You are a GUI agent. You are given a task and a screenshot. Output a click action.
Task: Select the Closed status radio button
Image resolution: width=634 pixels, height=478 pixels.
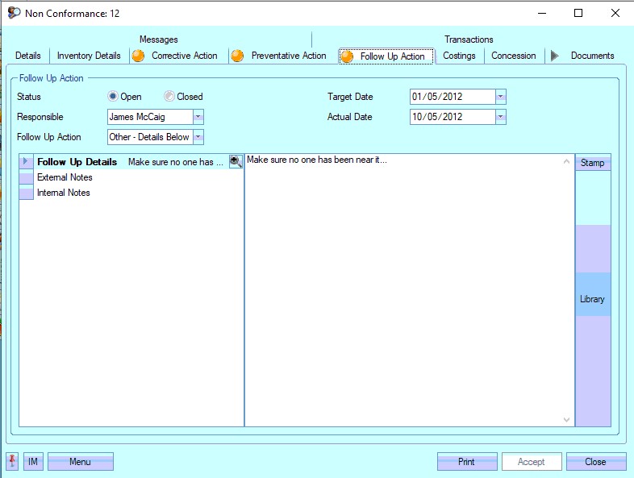(169, 97)
